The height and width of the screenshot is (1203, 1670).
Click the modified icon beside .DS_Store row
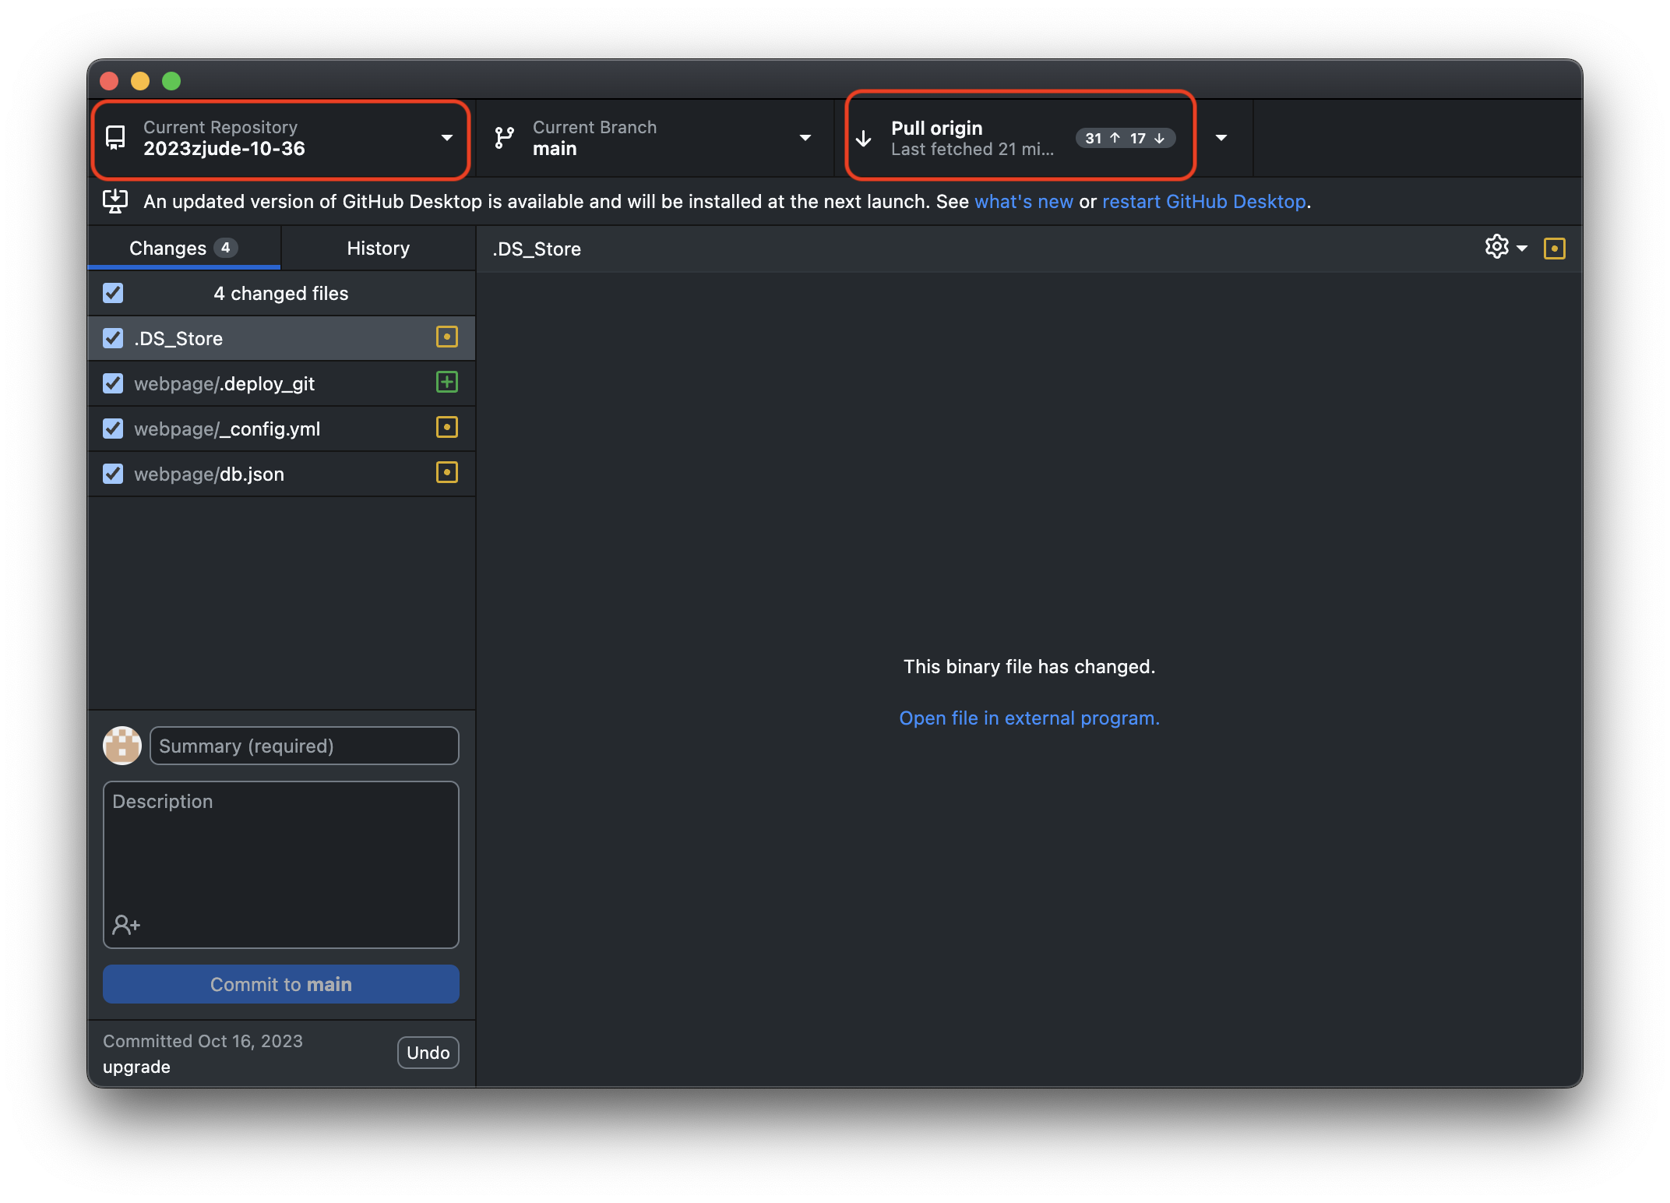pos(447,337)
